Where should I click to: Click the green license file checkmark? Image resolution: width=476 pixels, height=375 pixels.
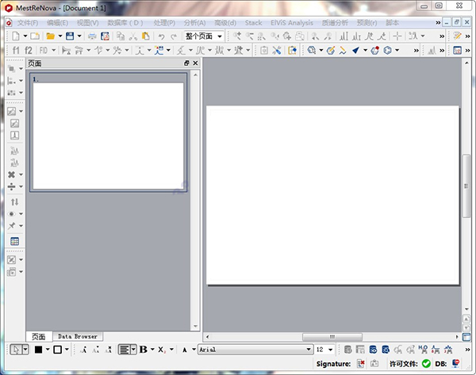(426, 363)
